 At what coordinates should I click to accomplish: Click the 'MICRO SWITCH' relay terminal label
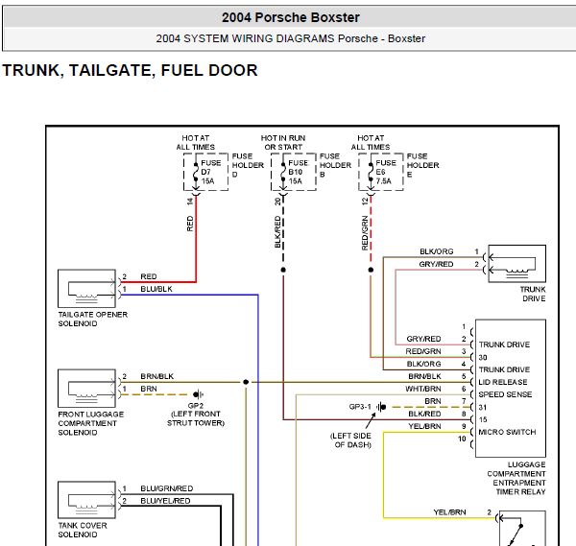(507, 432)
